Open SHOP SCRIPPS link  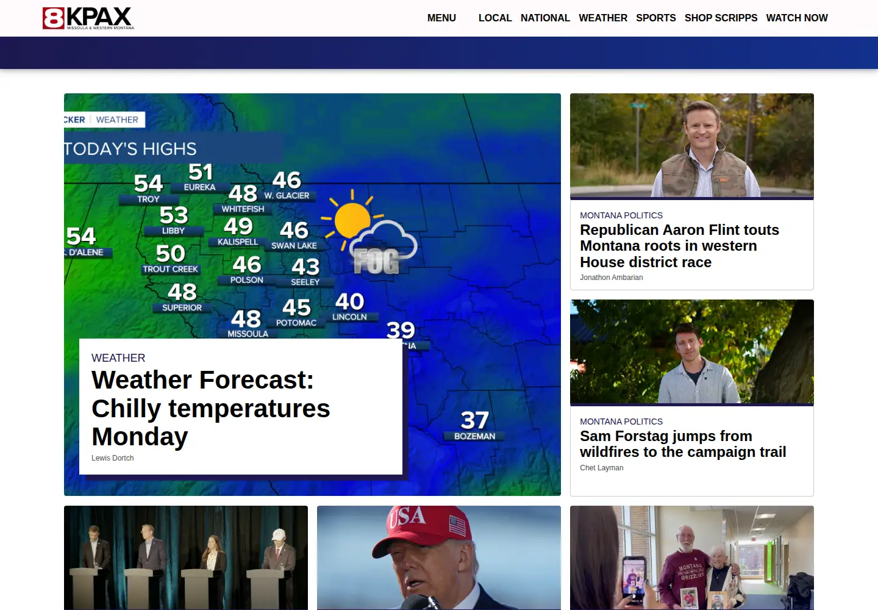click(x=721, y=18)
